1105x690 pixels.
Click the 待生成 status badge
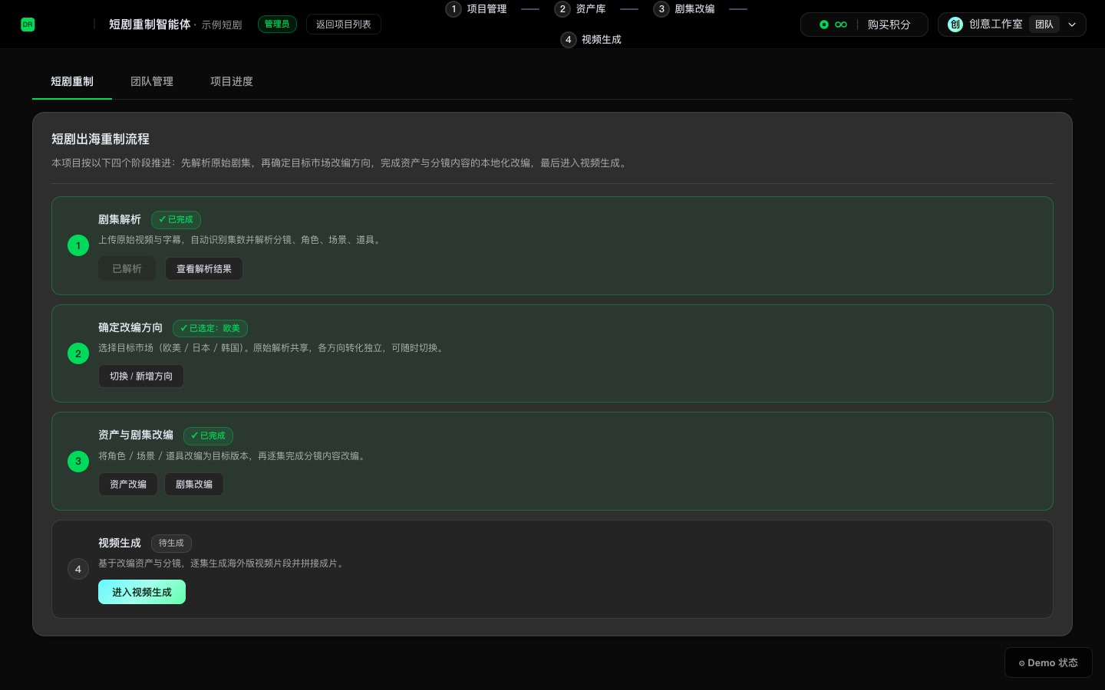tap(171, 544)
